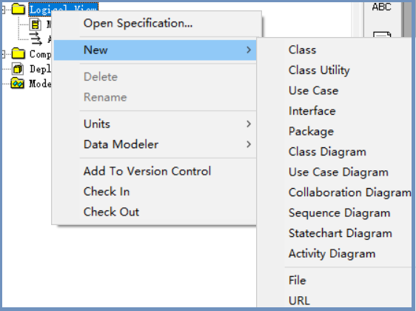Select the ABC text box tool
Screen dimensions: 416x311
pyautogui.click(x=381, y=7)
